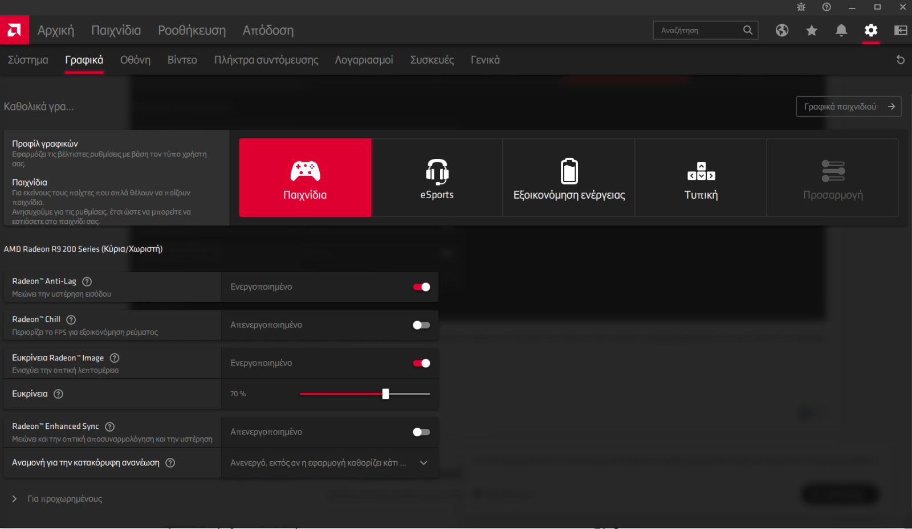Expand the Για προχωρημένους section
This screenshot has width=912, height=529.
(57, 499)
